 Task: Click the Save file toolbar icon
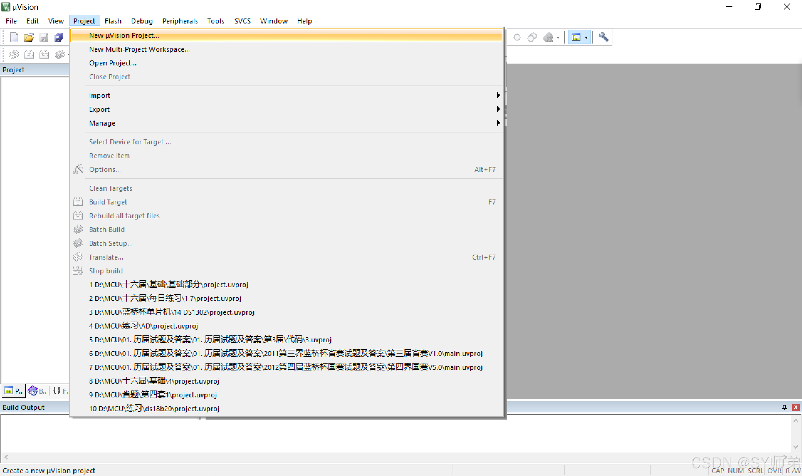(x=44, y=37)
